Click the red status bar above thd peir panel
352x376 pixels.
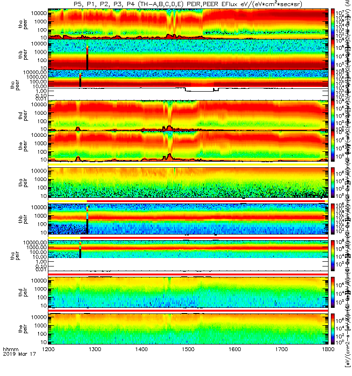(188, 274)
